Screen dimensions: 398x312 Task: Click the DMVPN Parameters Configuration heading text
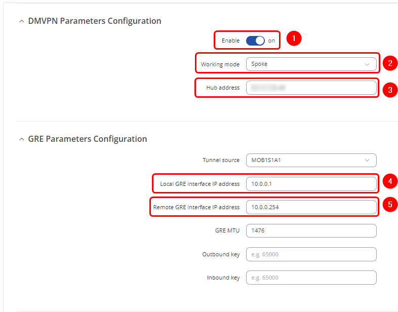[95, 21]
